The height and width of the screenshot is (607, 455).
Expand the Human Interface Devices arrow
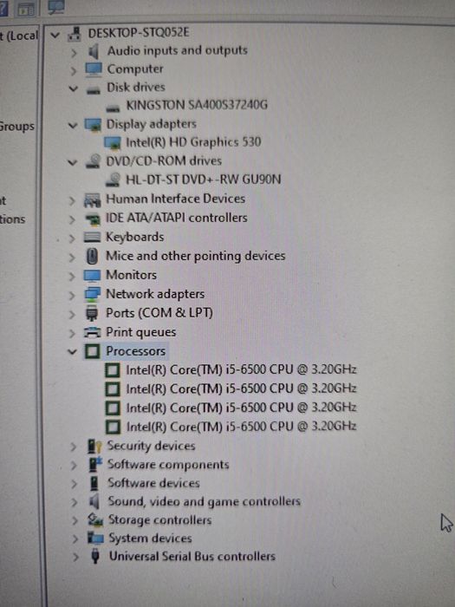click(x=72, y=200)
